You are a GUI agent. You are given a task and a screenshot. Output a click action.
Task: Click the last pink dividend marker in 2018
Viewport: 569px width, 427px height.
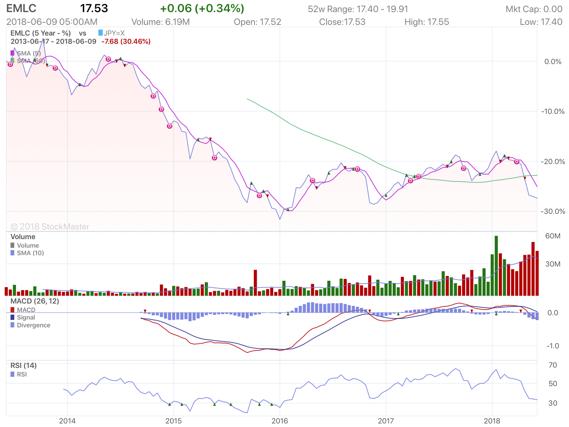[x=517, y=162]
